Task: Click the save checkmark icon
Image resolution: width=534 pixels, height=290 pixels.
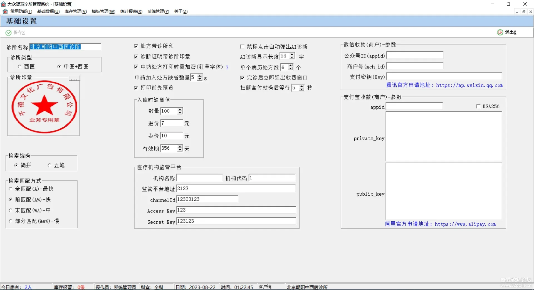Action: click(9, 33)
